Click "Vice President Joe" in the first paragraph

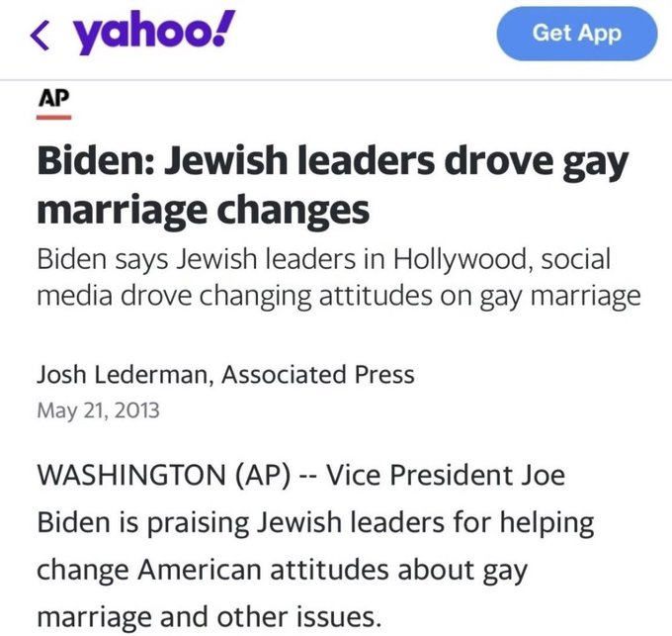[446, 474]
